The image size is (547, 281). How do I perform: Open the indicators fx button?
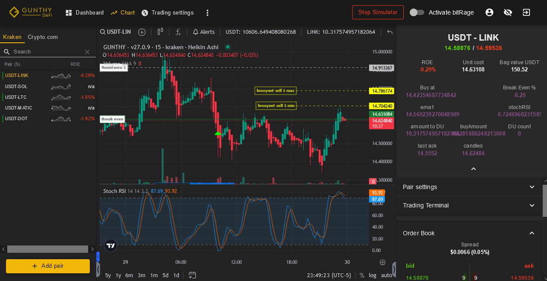click(x=178, y=32)
